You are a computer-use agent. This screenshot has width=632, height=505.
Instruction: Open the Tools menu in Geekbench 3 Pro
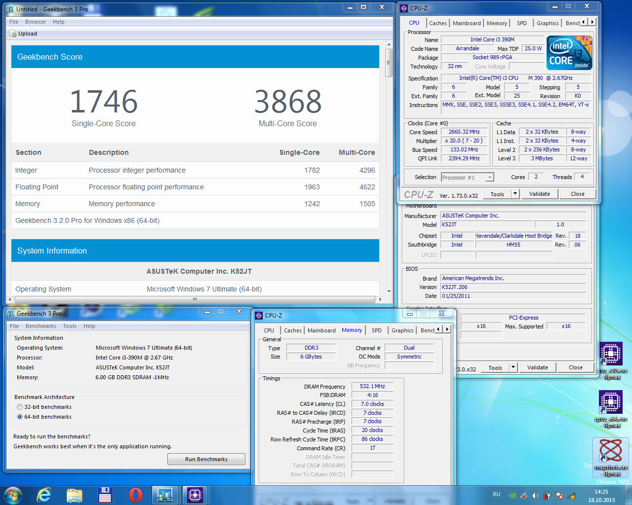coord(70,326)
